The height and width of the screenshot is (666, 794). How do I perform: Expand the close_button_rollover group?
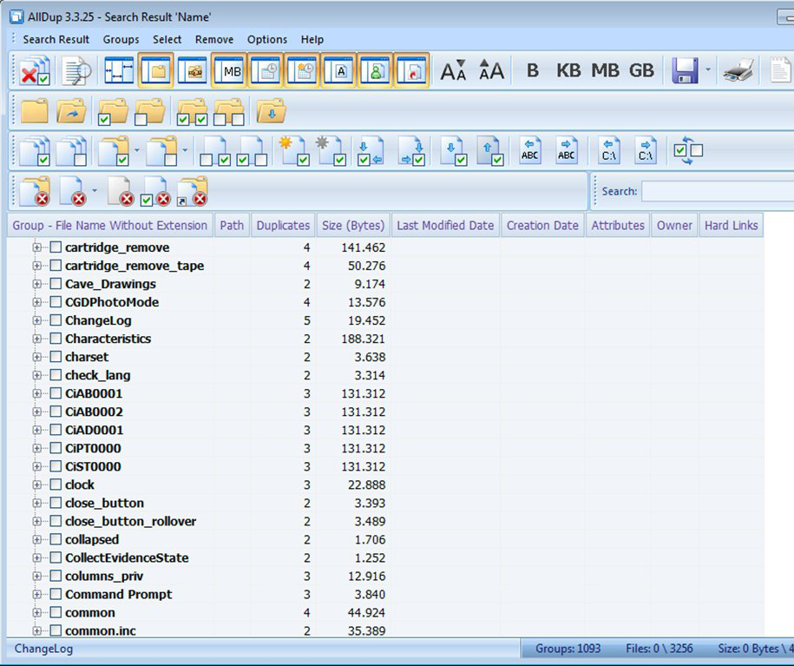tap(37, 521)
